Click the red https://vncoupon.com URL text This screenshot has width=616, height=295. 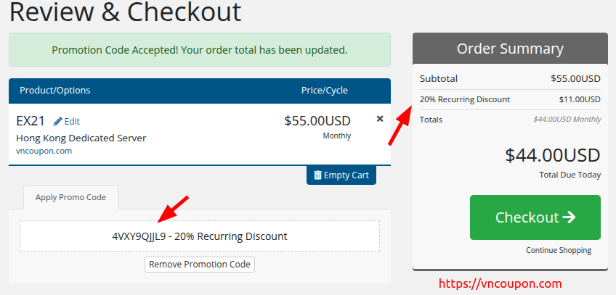[x=502, y=283]
